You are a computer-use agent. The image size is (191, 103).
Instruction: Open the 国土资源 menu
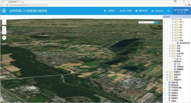126,11
